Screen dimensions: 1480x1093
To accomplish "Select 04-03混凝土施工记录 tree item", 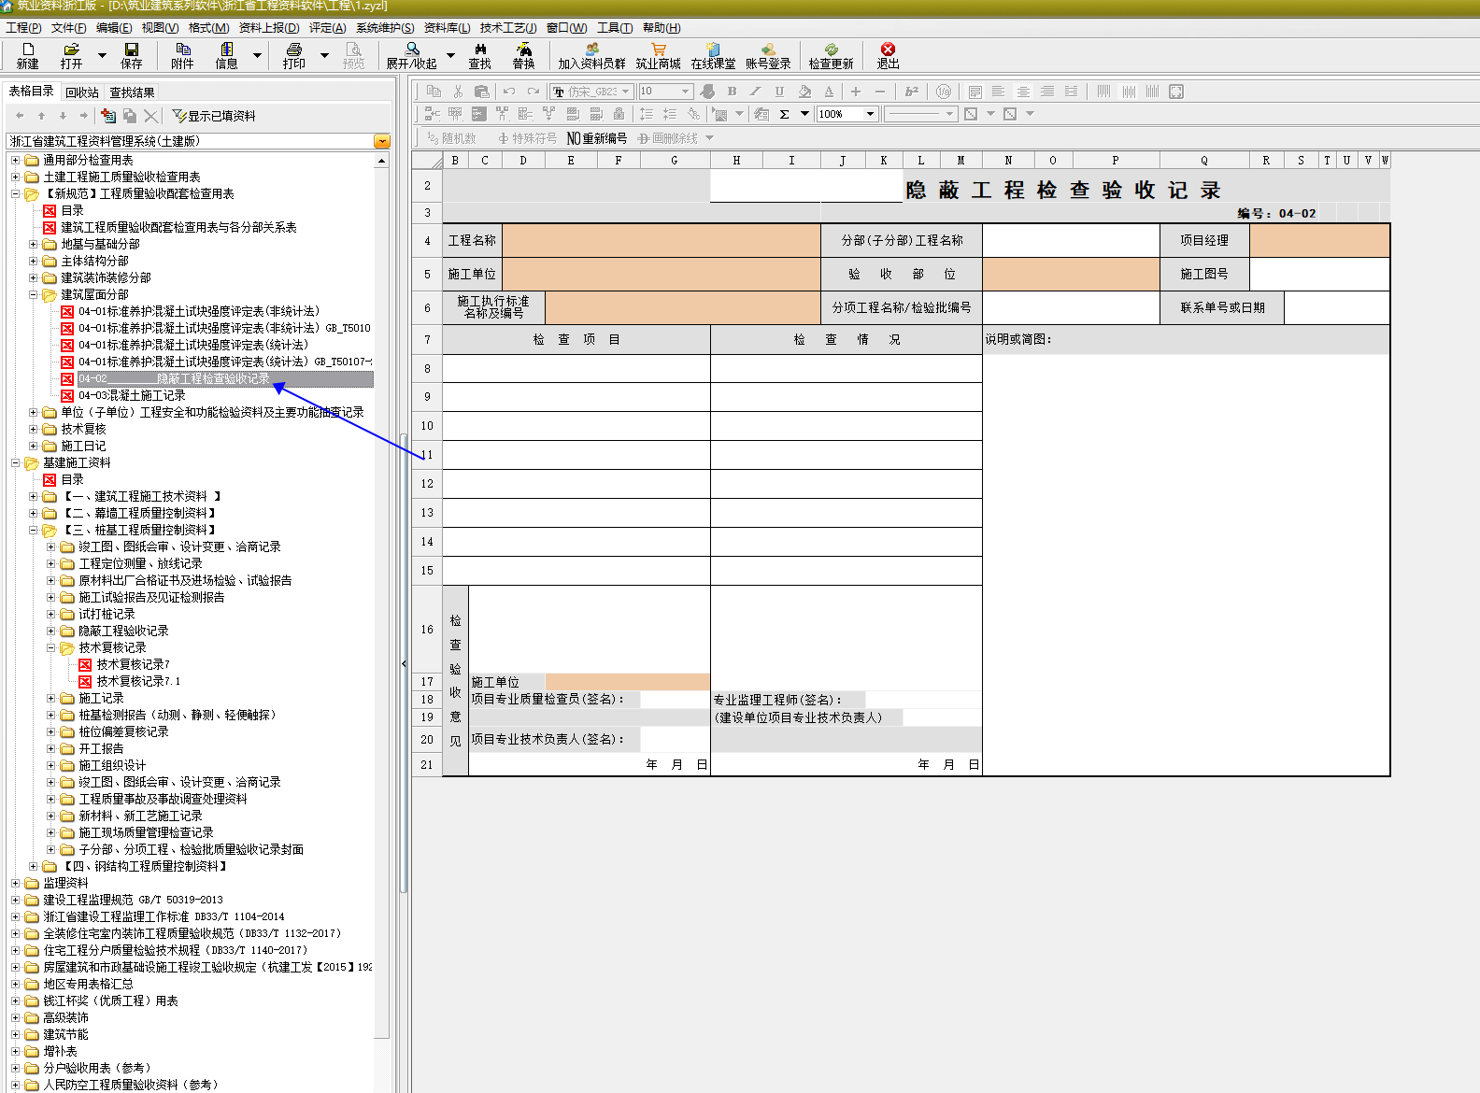I will tap(132, 396).
